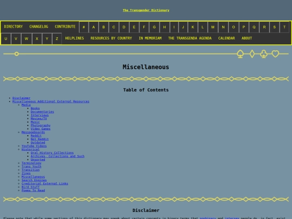Image resolution: width=292 pixels, height=219 pixels.
Task: Select the # symbol index button
Action: 84,27
